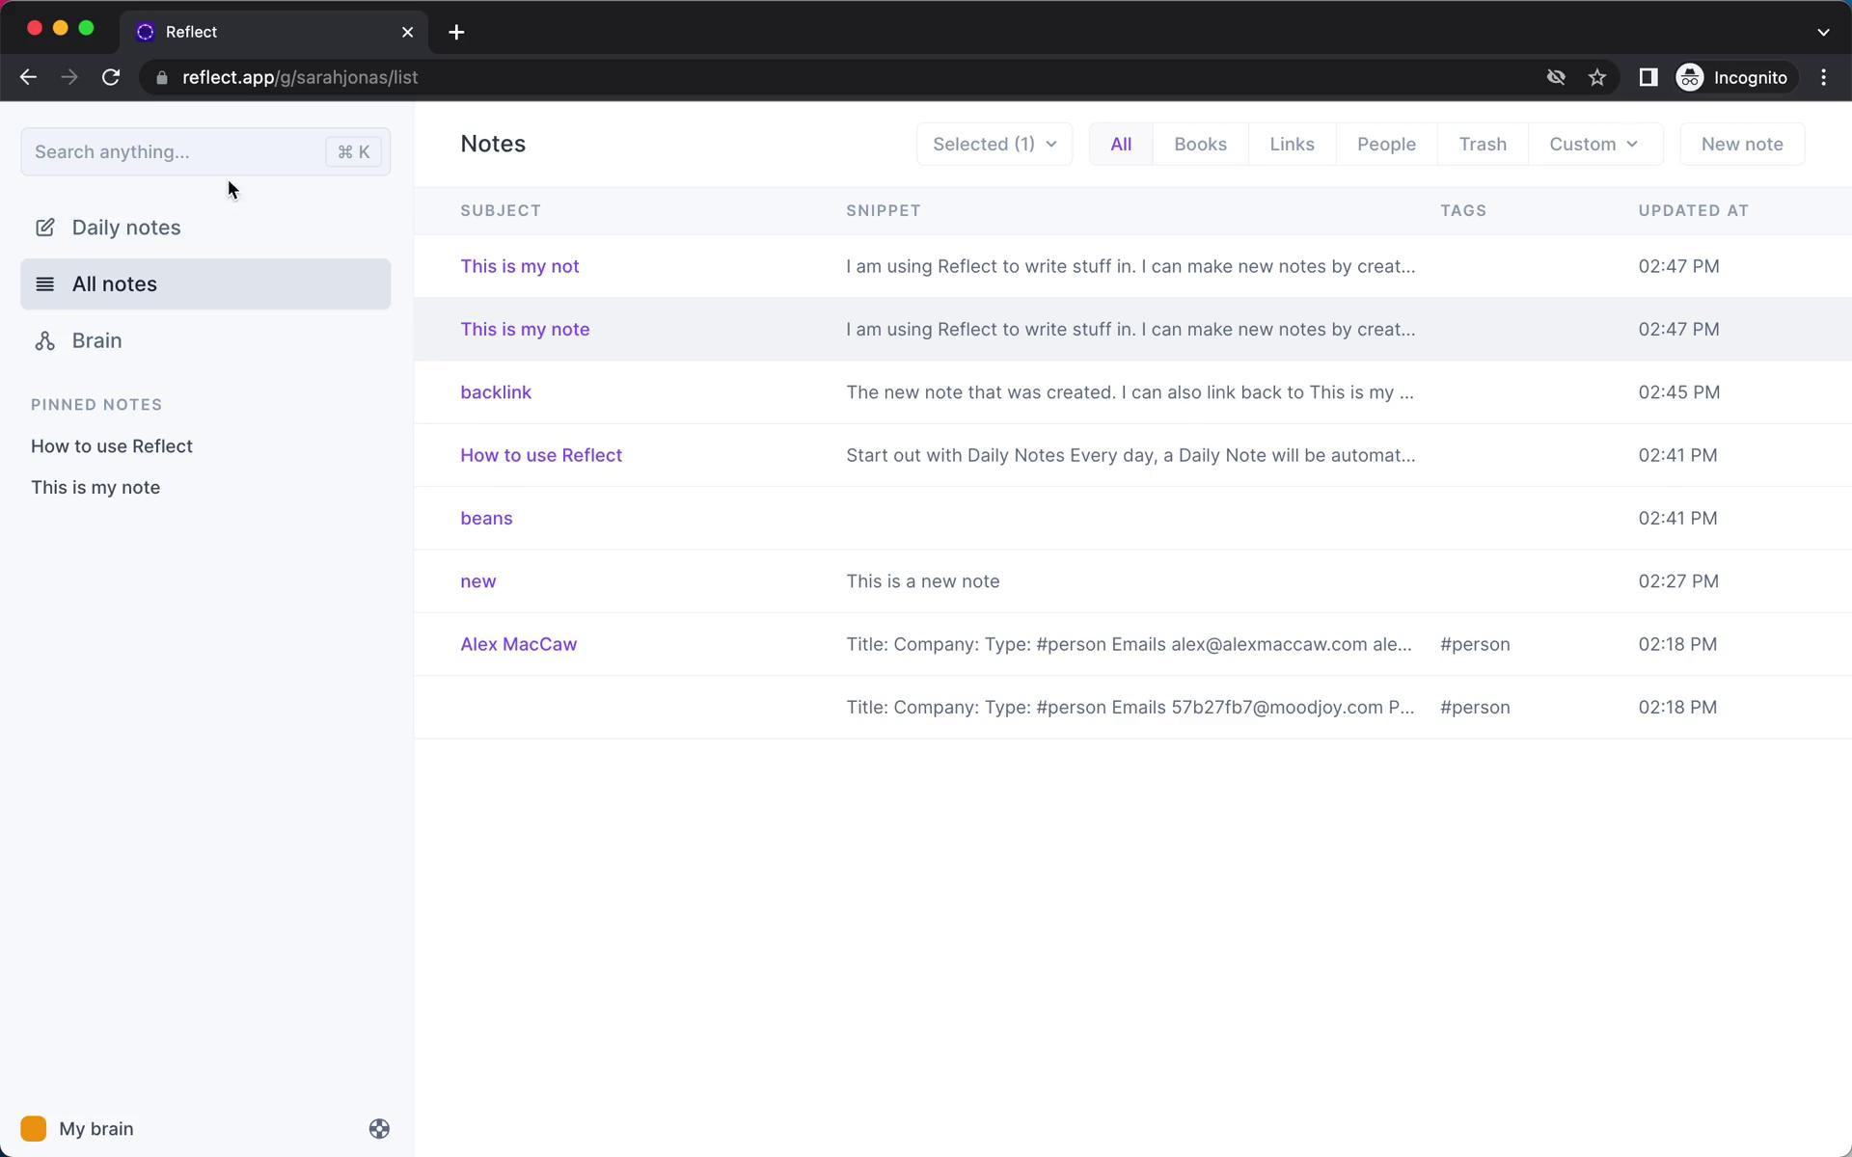Open the backlink note
Image resolution: width=1852 pixels, height=1157 pixels.
[x=495, y=391]
